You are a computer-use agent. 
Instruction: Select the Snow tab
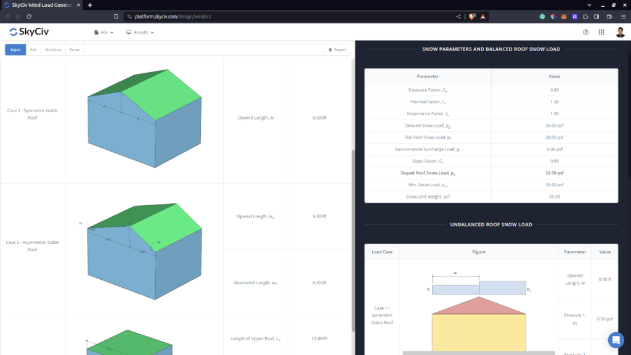point(74,49)
